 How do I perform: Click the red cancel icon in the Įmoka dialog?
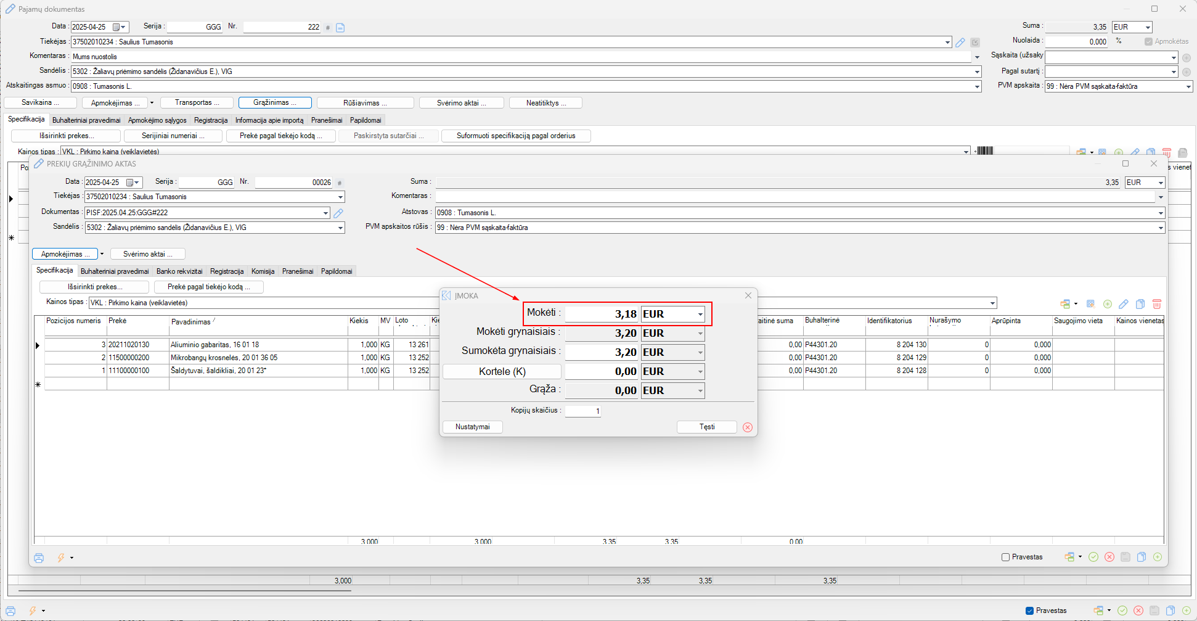coord(747,427)
